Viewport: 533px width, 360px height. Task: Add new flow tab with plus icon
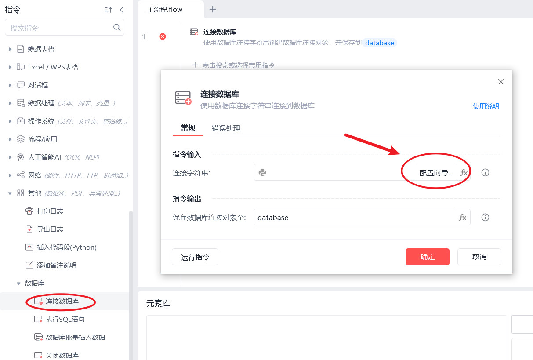[213, 9]
